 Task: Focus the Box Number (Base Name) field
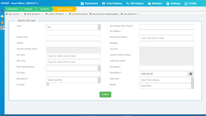click(x=166, y=27)
